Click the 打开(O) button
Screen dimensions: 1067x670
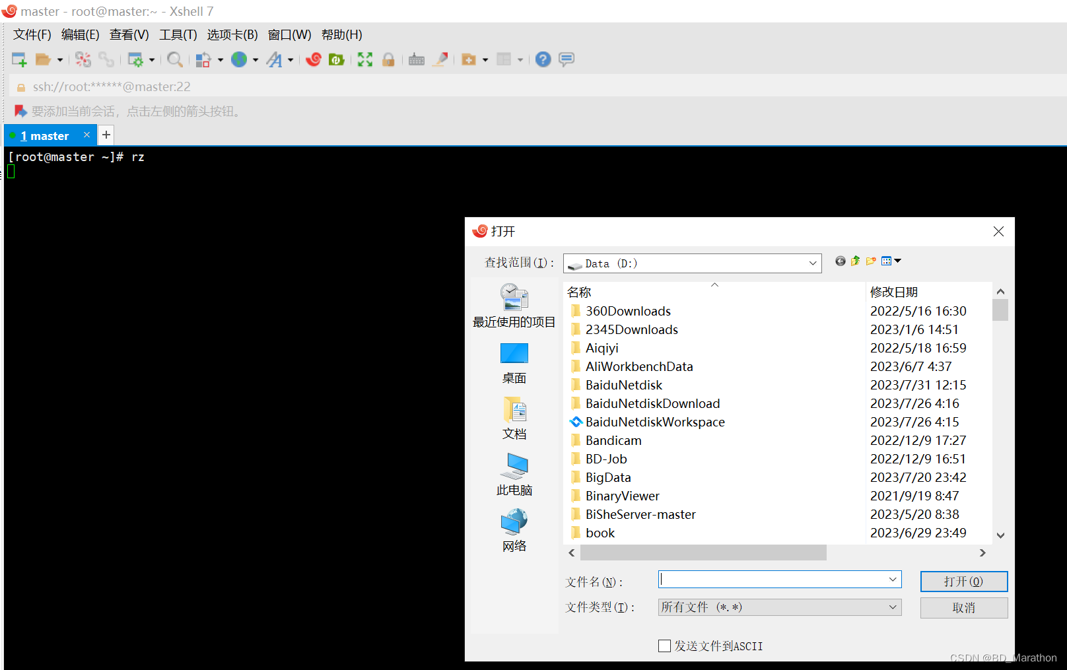click(x=964, y=582)
